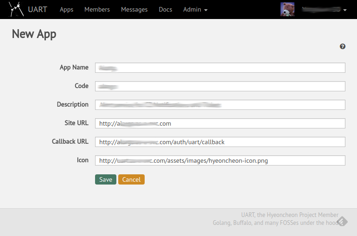Click footer text 'UART, the Hyeoncheon Project Member'
The height and width of the screenshot is (236, 357).
tap(290, 215)
